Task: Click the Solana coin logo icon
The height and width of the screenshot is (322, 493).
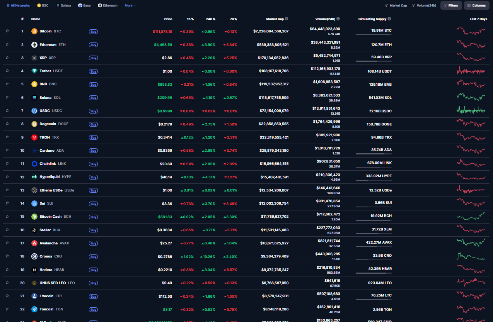Action: click(34, 98)
